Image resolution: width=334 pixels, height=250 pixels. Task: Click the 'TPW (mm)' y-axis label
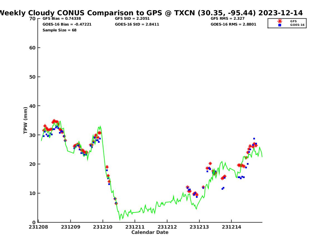click(x=26, y=120)
